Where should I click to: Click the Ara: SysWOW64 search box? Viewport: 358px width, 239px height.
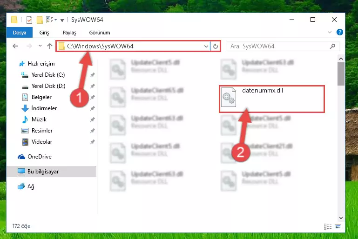click(283, 46)
